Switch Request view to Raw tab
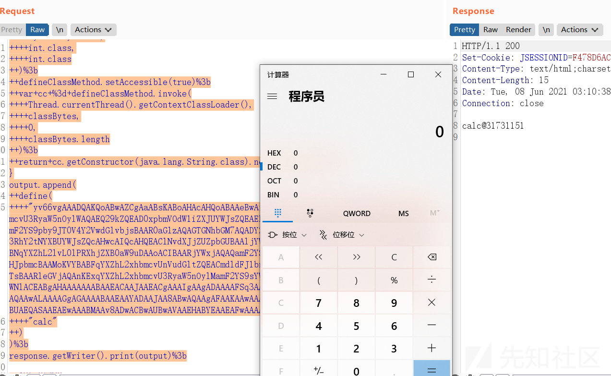This screenshot has width=611, height=376. (37, 30)
